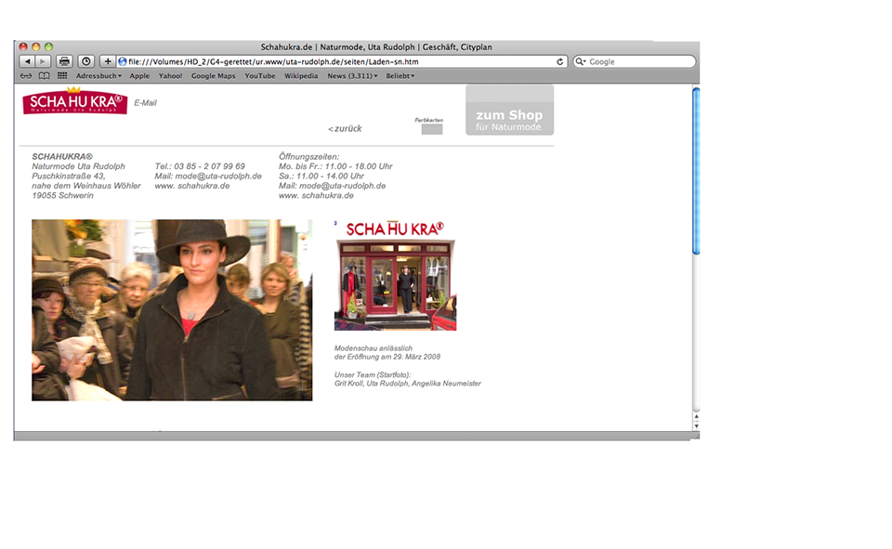Click the E-Mail link beside the logo
The height and width of the screenshot is (549, 892).
pos(145,103)
